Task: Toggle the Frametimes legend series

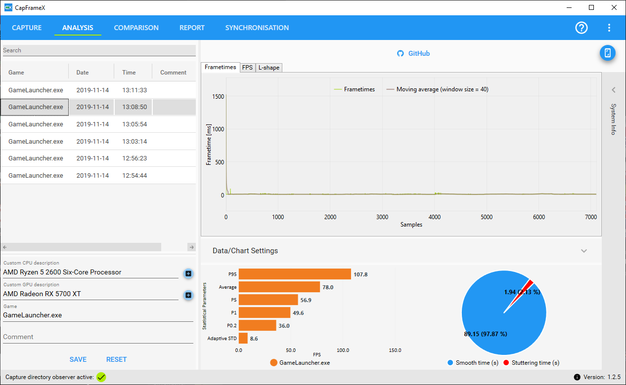Action: 355,89
